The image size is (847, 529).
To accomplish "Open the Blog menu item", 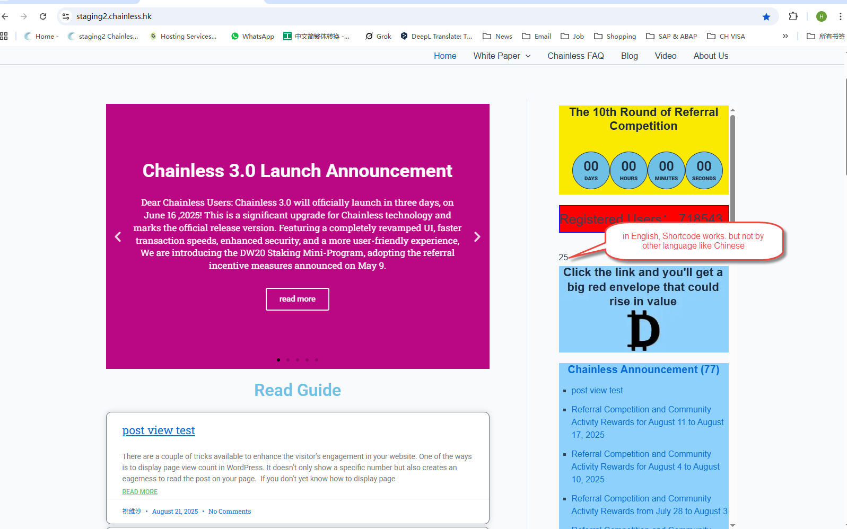I will coord(630,56).
